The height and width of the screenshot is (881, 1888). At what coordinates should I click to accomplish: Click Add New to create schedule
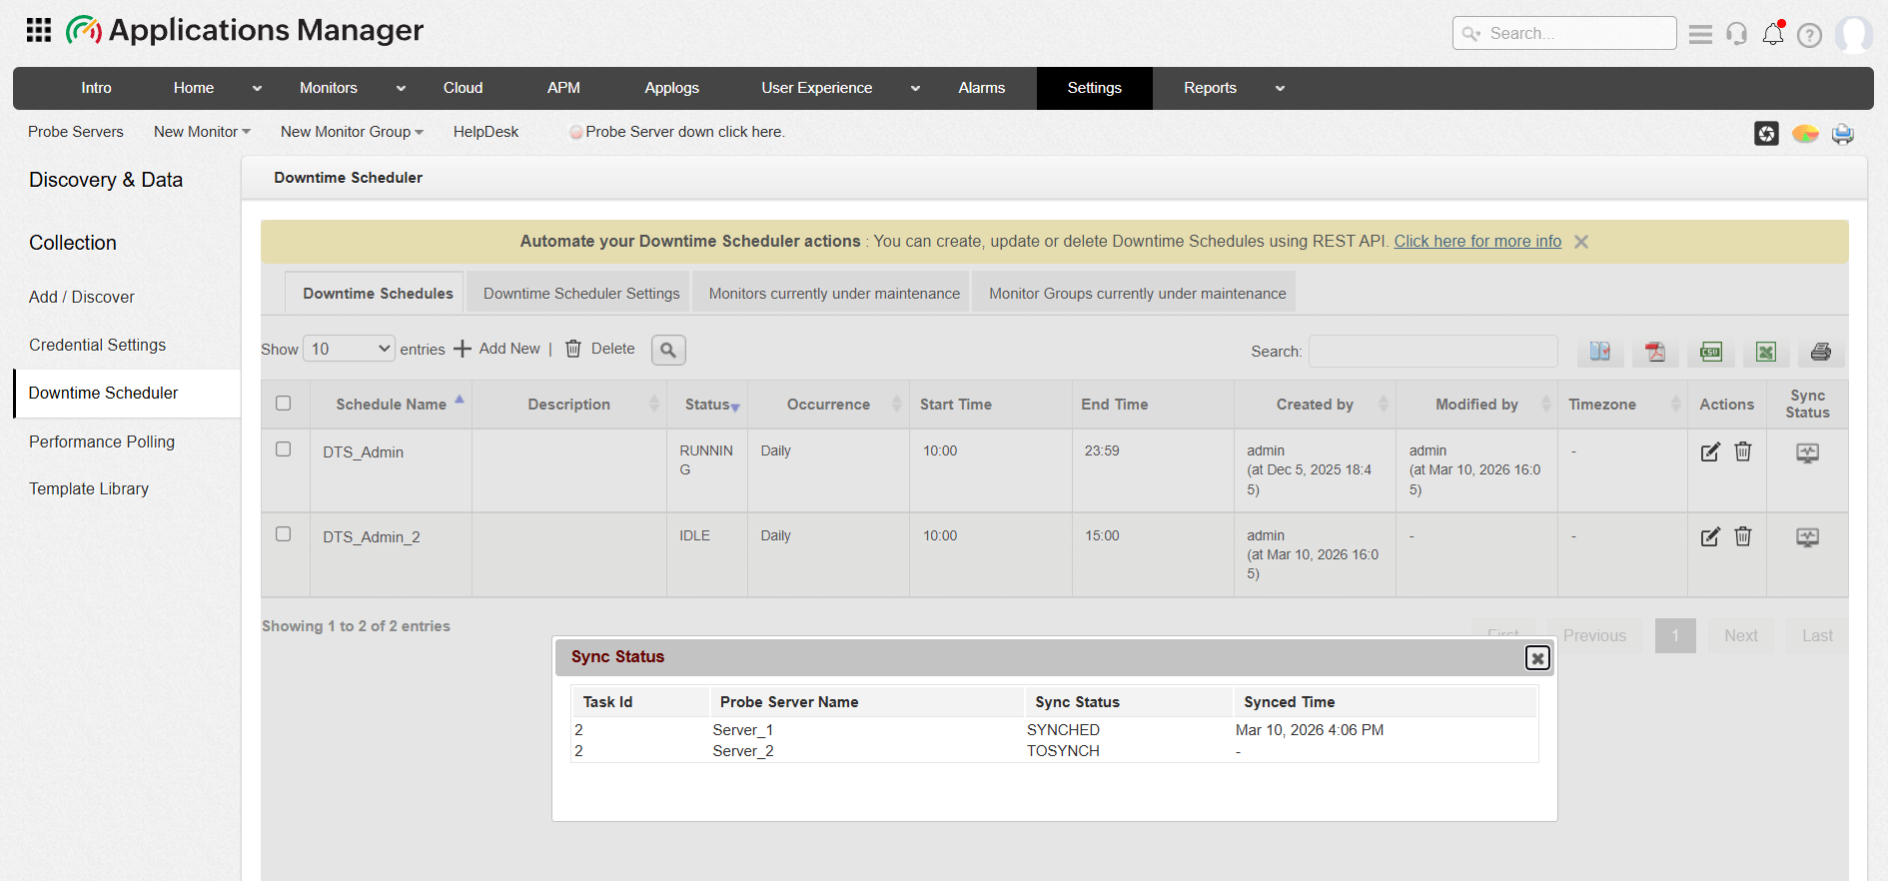click(x=497, y=349)
